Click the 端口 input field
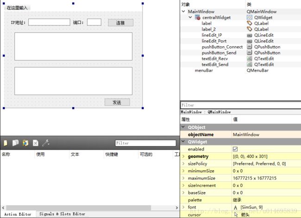The height and width of the screenshot is (218, 301). point(94,22)
